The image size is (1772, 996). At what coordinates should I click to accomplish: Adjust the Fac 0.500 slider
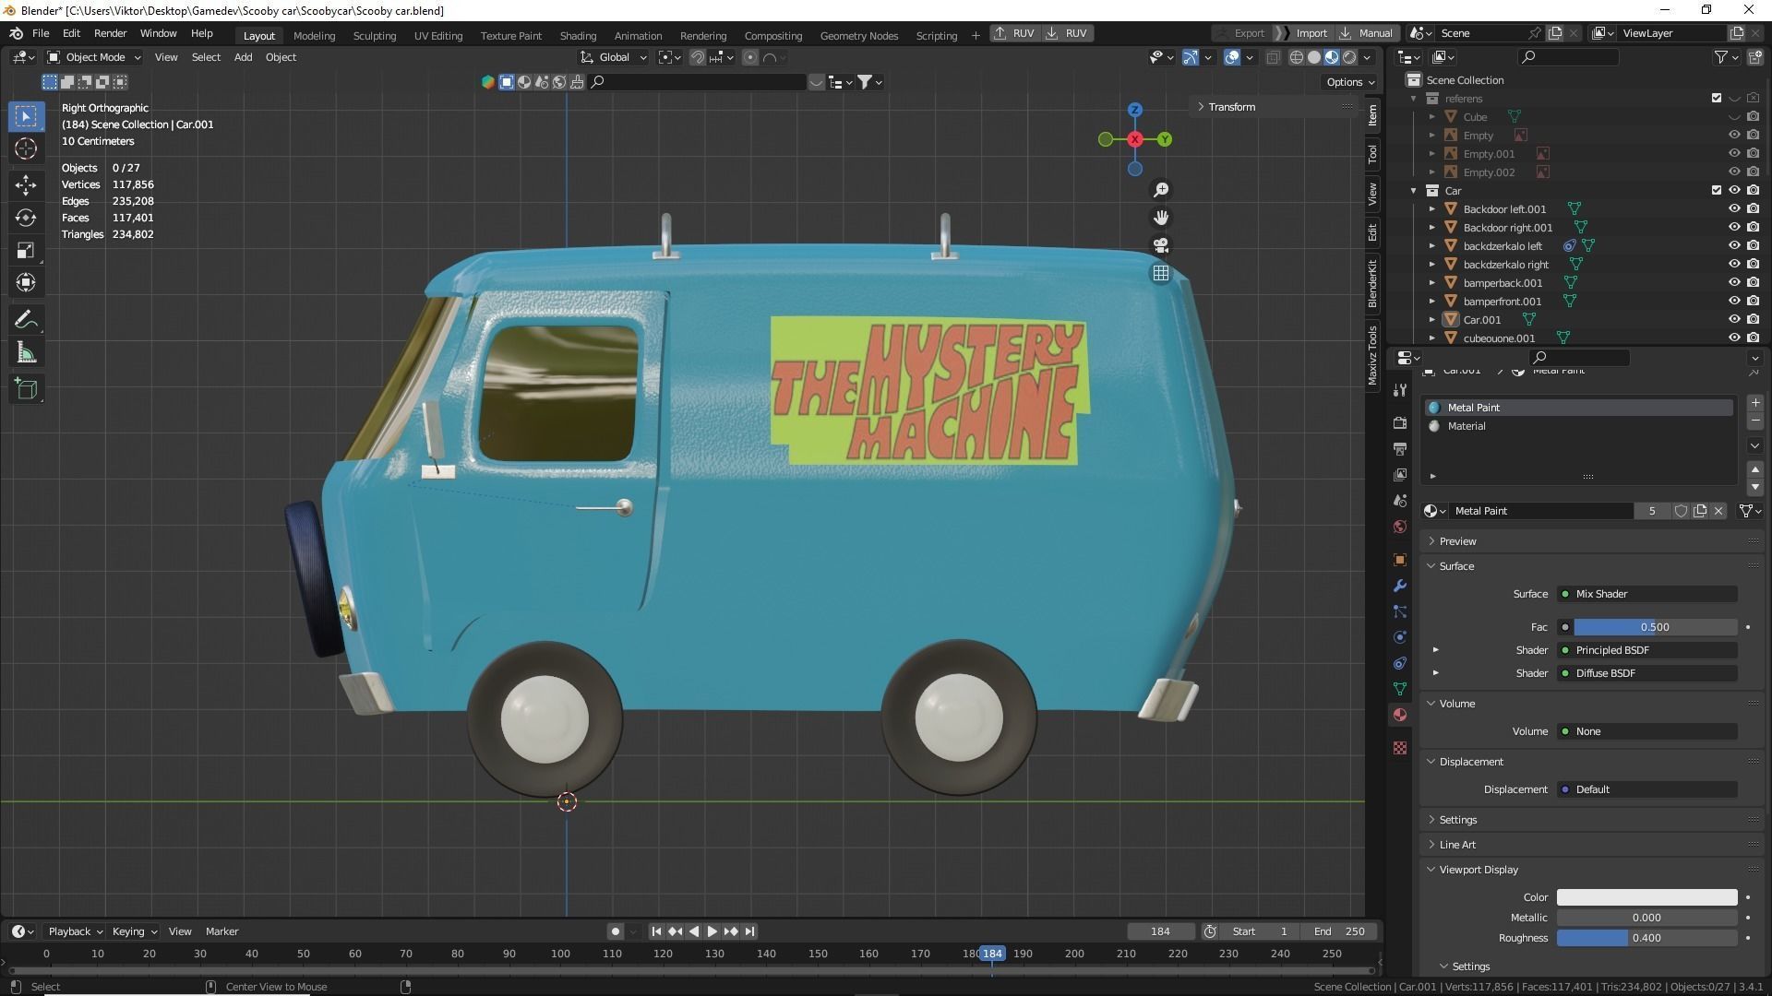(x=1655, y=627)
